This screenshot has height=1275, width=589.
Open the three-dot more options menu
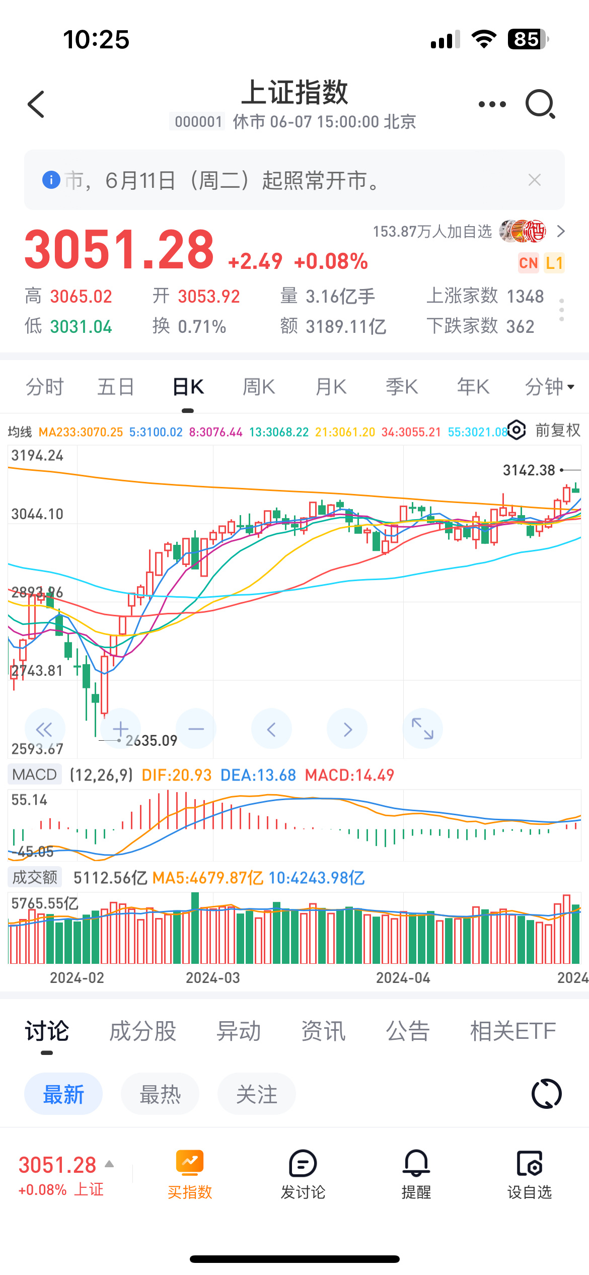pyautogui.click(x=492, y=104)
